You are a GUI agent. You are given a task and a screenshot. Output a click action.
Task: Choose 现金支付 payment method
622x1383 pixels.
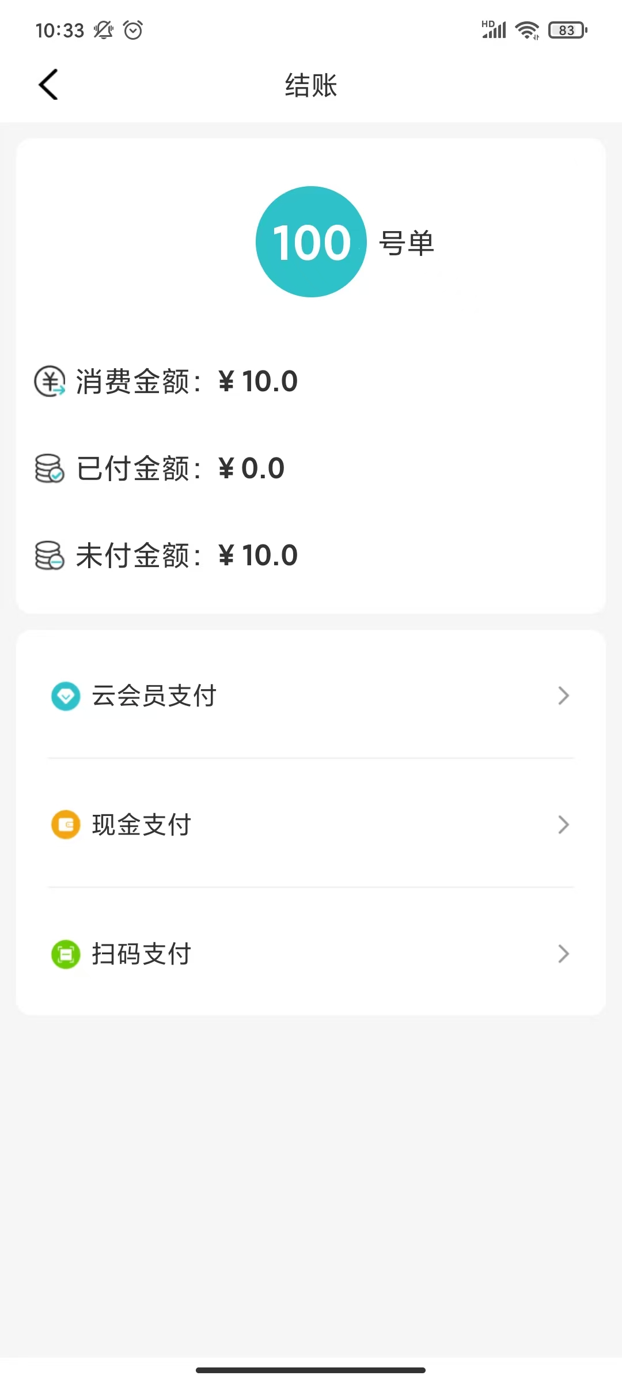(x=142, y=825)
